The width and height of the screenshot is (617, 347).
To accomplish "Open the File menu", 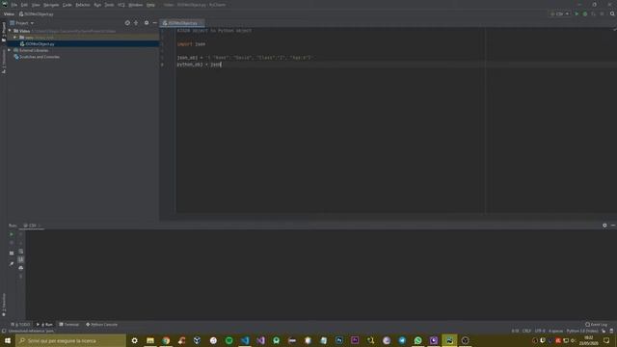I will (14, 5).
